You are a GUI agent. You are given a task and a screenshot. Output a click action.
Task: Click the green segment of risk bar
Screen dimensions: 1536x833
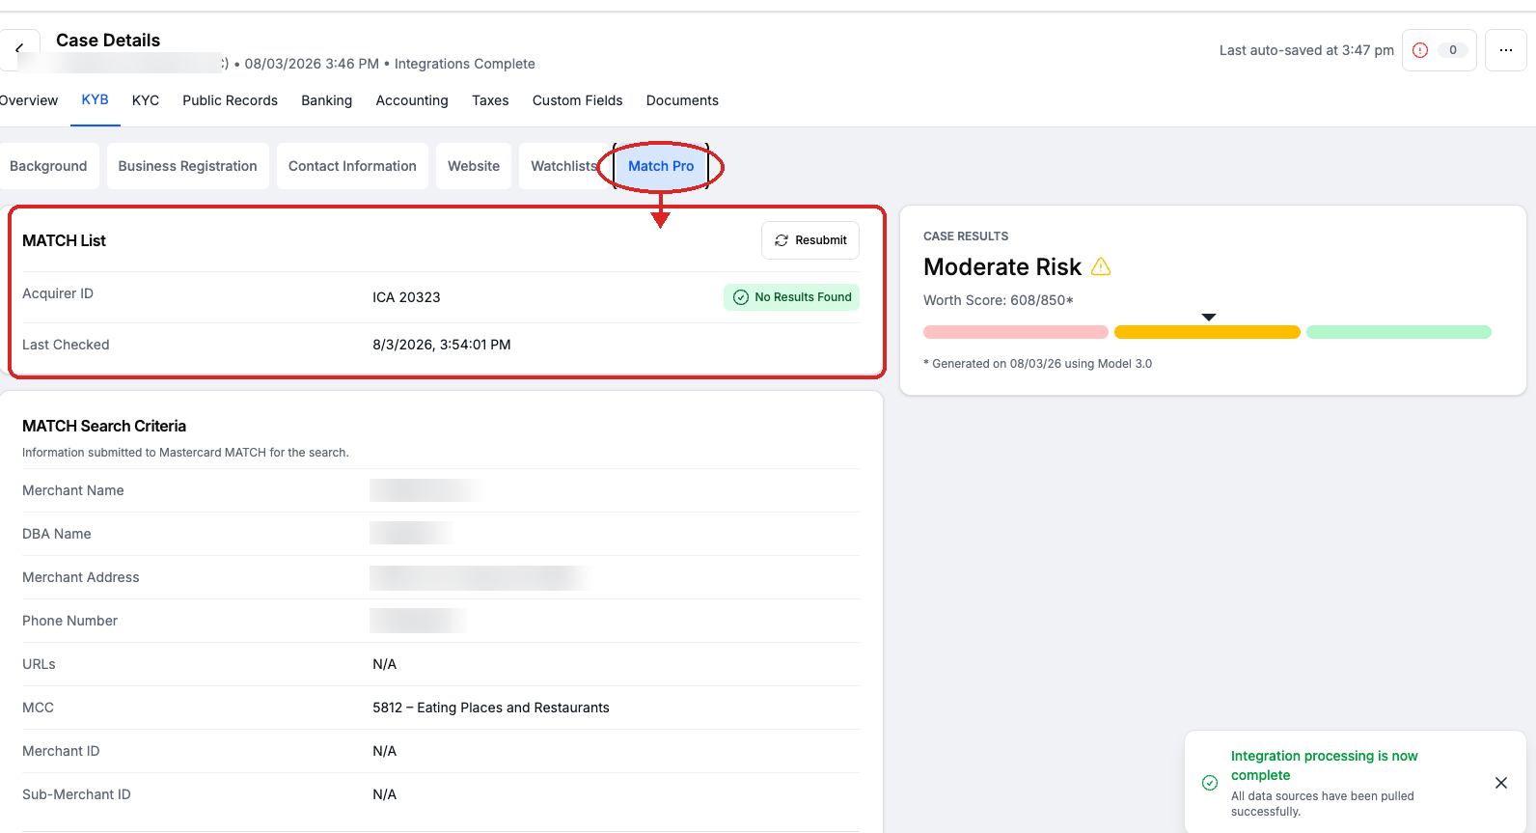(x=1398, y=332)
